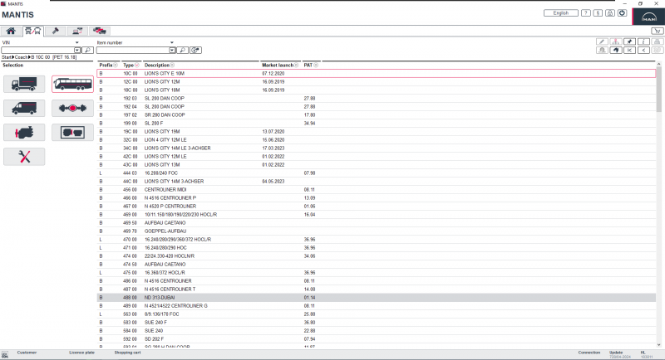Open the screw/parts tab
Image resolution: width=665 pixels, height=360 pixels.
click(x=55, y=31)
